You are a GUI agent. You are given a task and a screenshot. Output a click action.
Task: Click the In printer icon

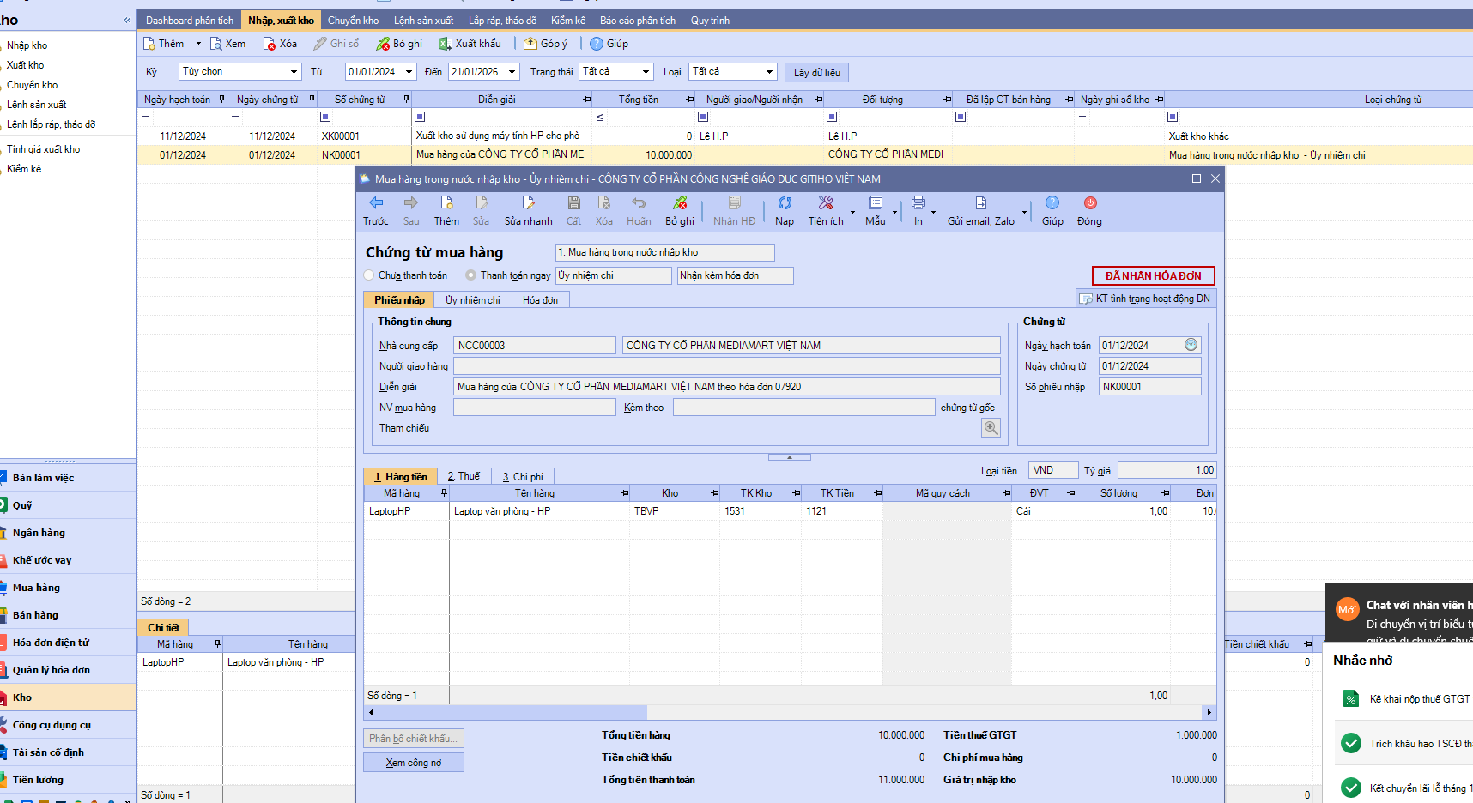point(918,203)
